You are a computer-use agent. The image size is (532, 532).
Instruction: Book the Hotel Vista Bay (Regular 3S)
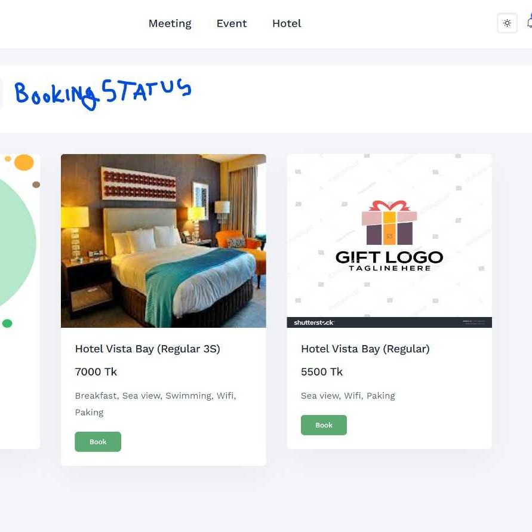(98, 442)
